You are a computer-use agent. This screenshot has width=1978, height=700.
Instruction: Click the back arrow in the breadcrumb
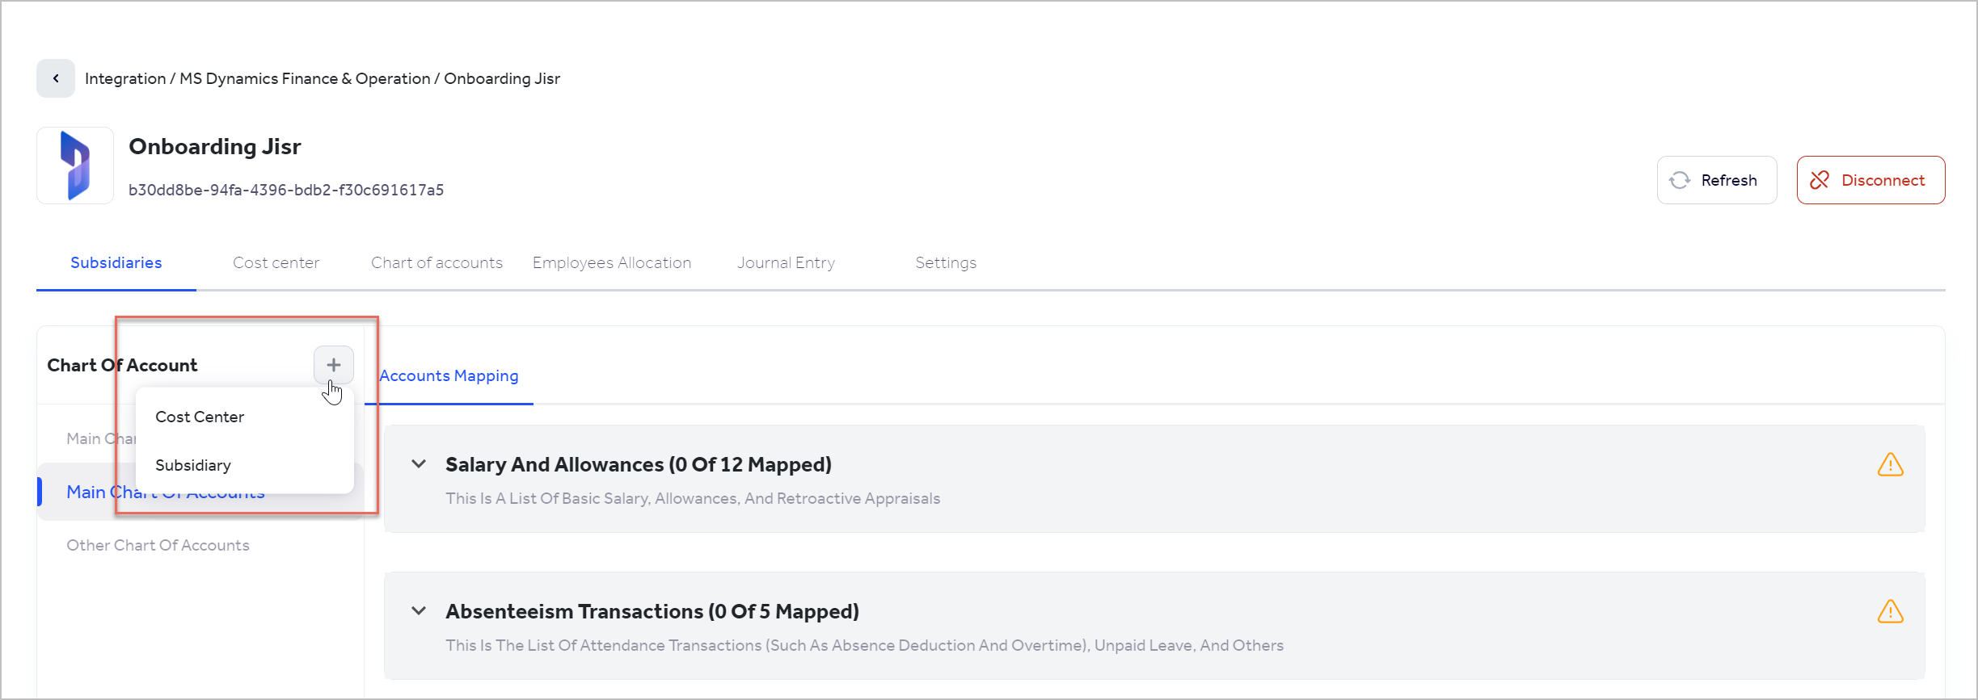coord(55,78)
